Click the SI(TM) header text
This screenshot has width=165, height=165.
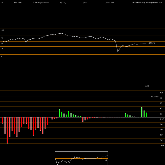point(63,3)
